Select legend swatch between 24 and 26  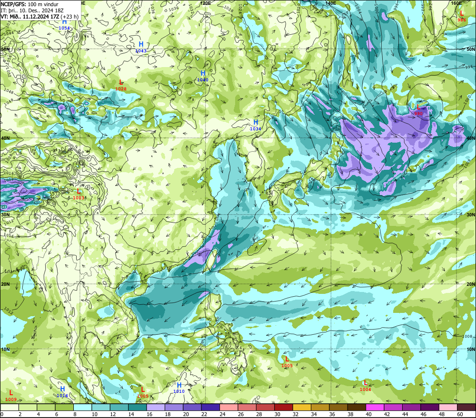(x=229, y=408)
